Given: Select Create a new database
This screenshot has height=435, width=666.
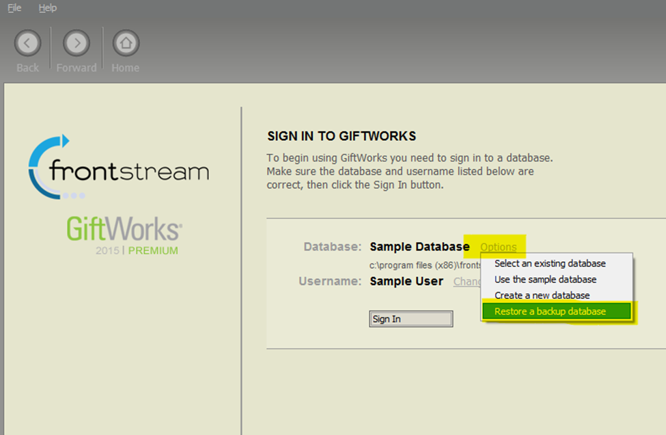Looking at the screenshot, I should (557, 295).
